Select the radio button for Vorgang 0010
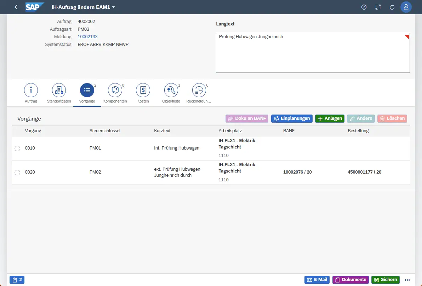The image size is (422, 286). 17,148
